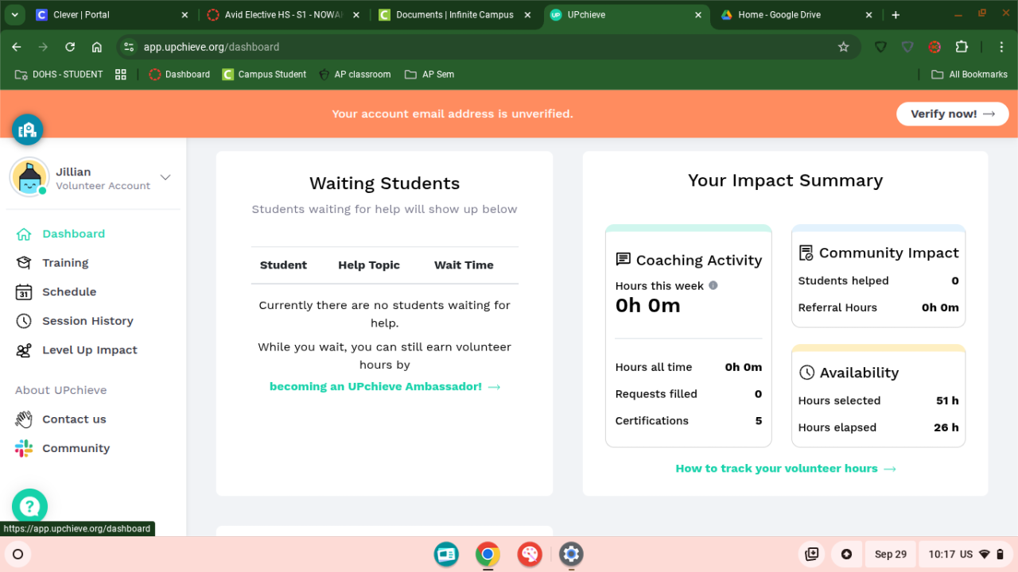Screen dimensions: 1018x572
Task: Open the Extensions puzzle icon
Action: point(962,47)
